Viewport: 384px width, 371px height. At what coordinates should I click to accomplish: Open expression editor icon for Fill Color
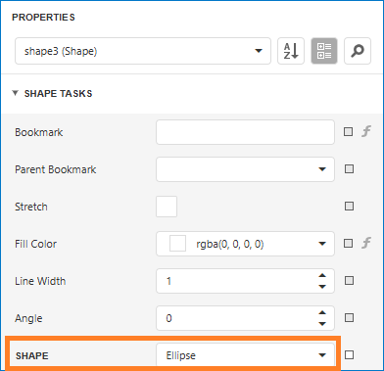click(x=366, y=243)
